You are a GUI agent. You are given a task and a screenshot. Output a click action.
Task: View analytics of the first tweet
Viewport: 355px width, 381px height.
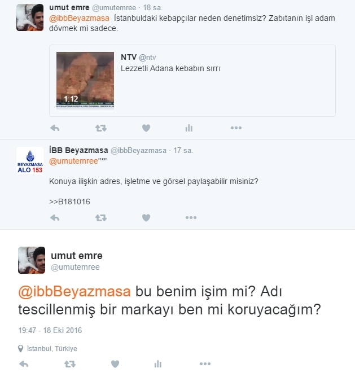click(189, 128)
